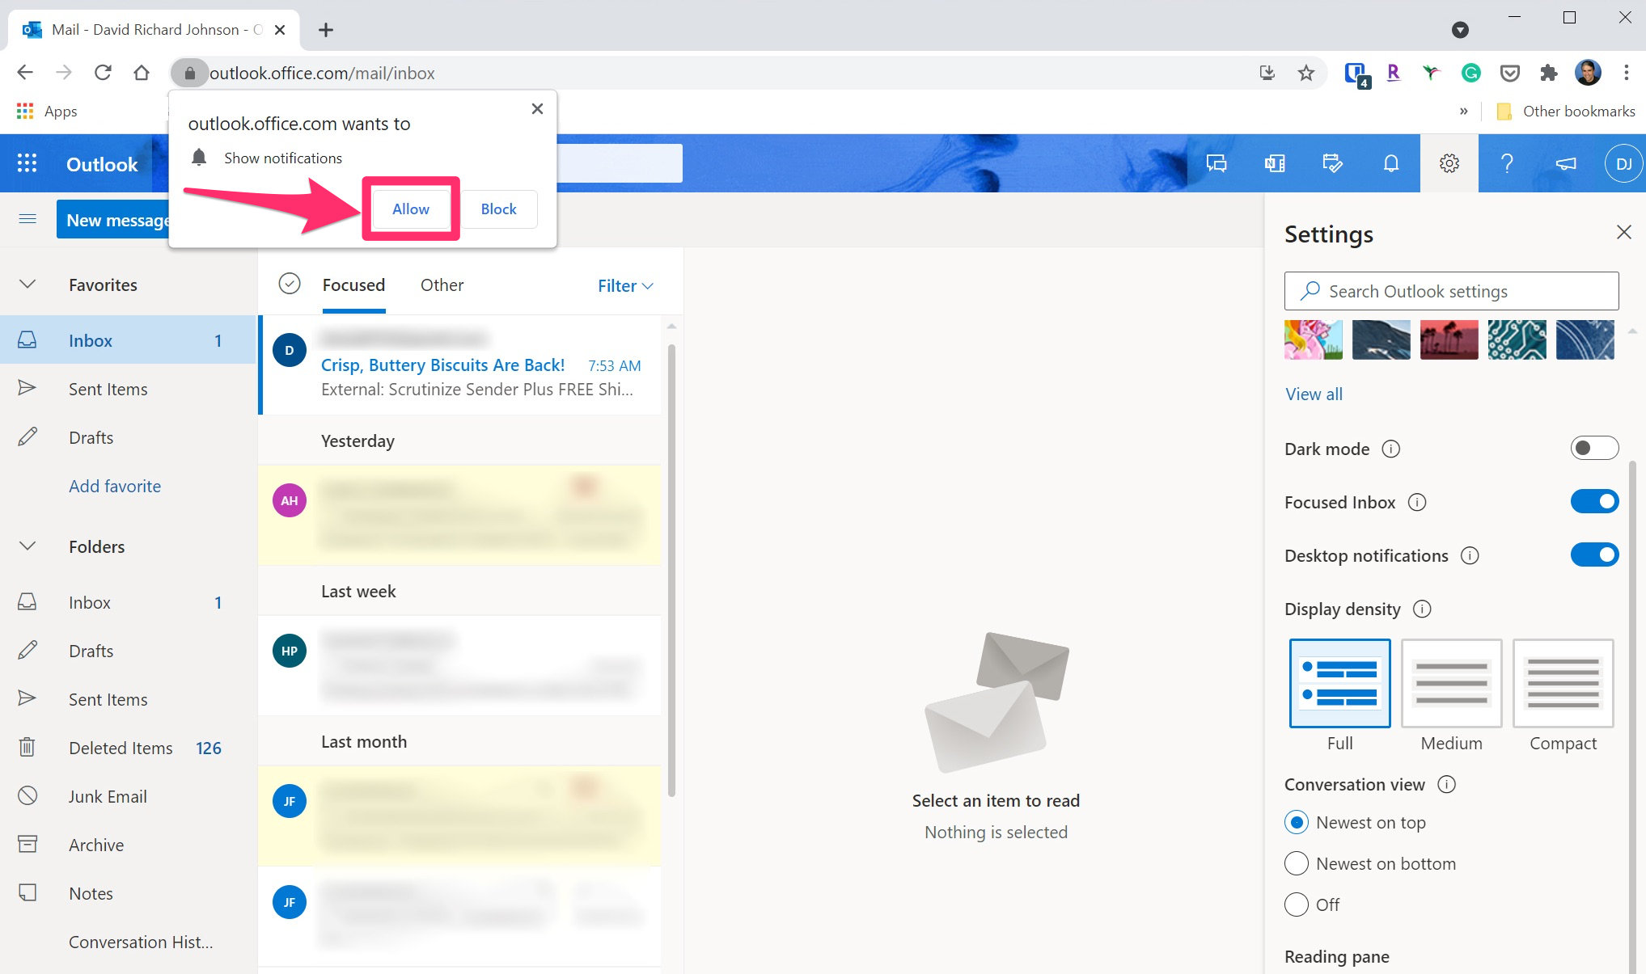The image size is (1646, 974).
Task: Click the Notifications bell icon in toolbar
Action: 1390,163
